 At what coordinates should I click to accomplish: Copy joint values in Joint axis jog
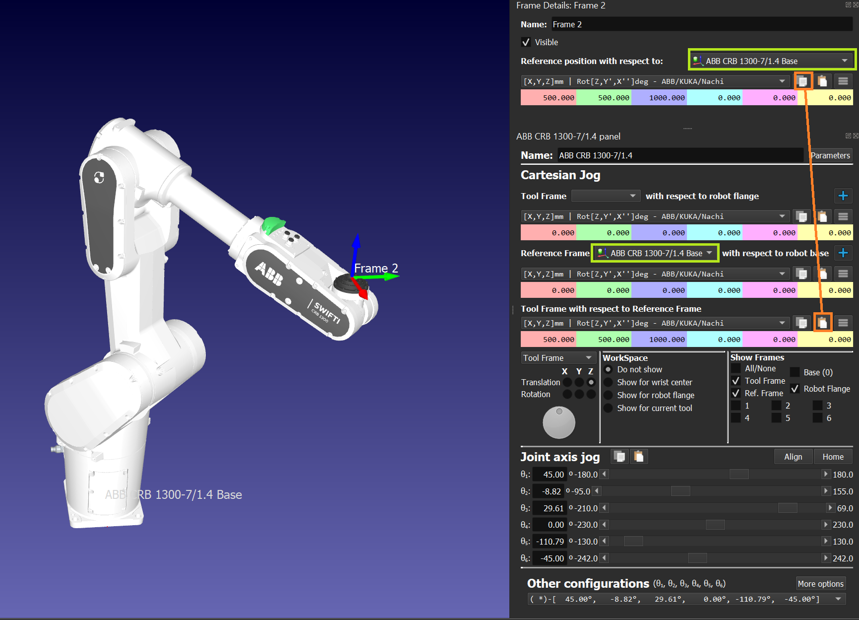(619, 456)
